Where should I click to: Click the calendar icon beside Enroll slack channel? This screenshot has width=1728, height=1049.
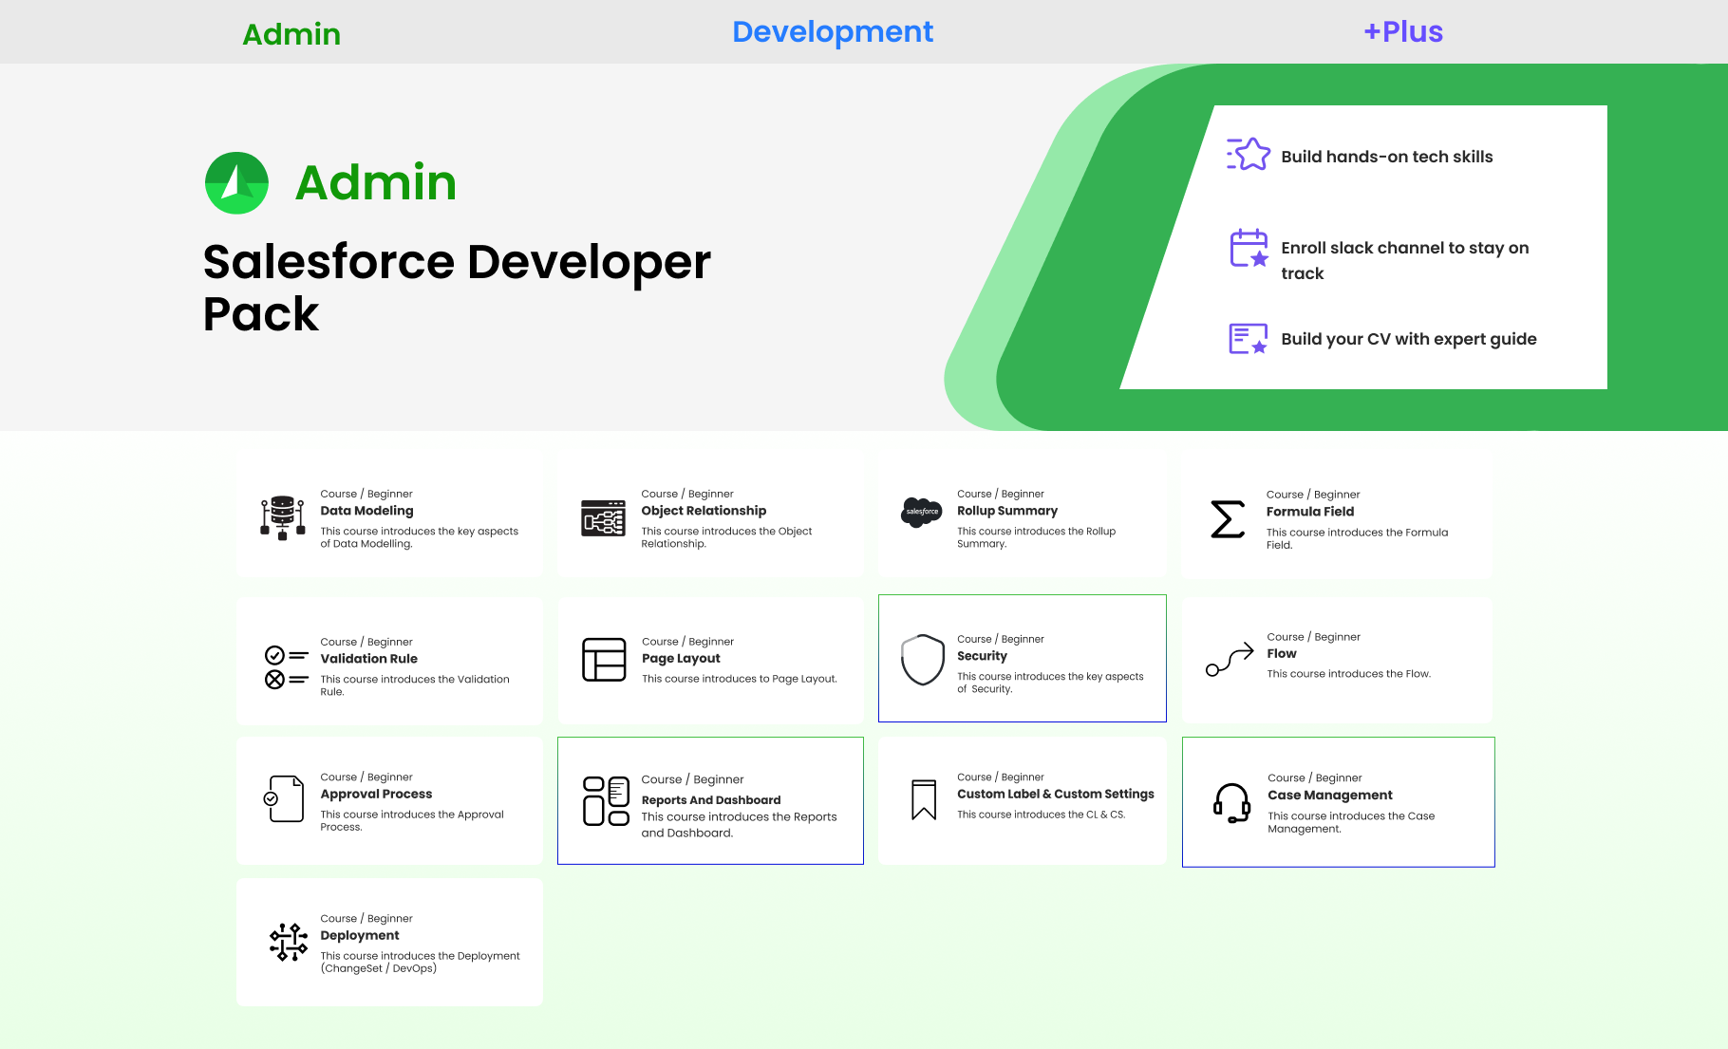click(1249, 249)
